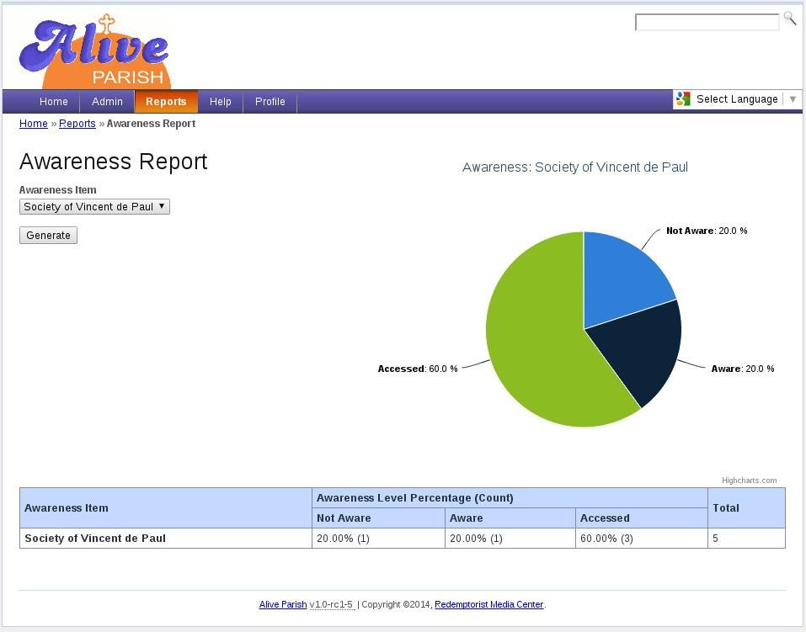Open the Admin menu
The width and height of the screenshot is (806, 632).
click(107, 101)
